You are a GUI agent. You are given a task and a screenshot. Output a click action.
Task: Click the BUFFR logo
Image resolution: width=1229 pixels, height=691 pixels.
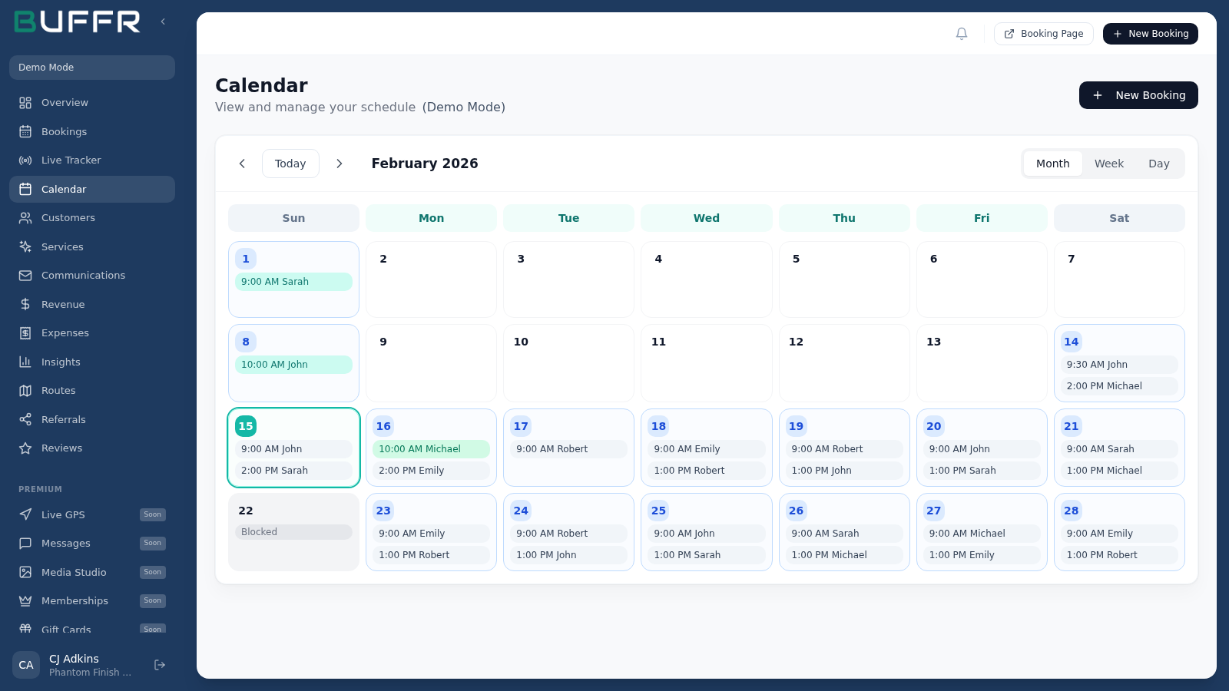(76, 21)
